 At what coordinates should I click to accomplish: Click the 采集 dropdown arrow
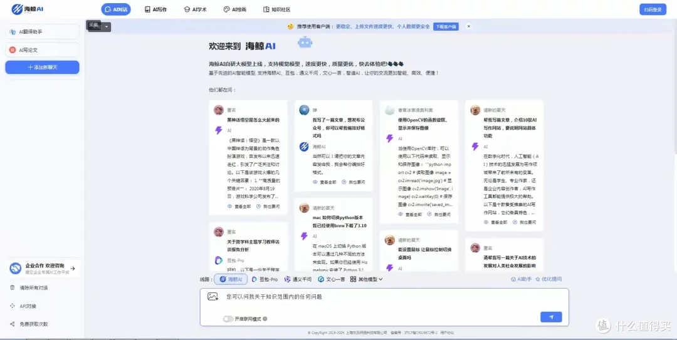point(107,27)
